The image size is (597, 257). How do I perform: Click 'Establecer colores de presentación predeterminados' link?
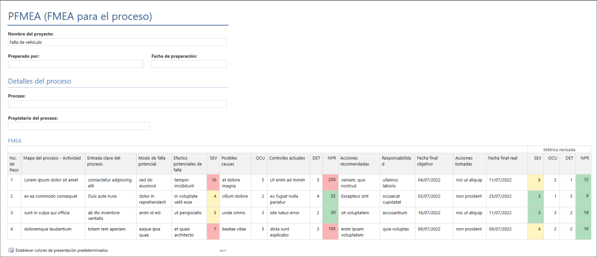pos(62,250)
